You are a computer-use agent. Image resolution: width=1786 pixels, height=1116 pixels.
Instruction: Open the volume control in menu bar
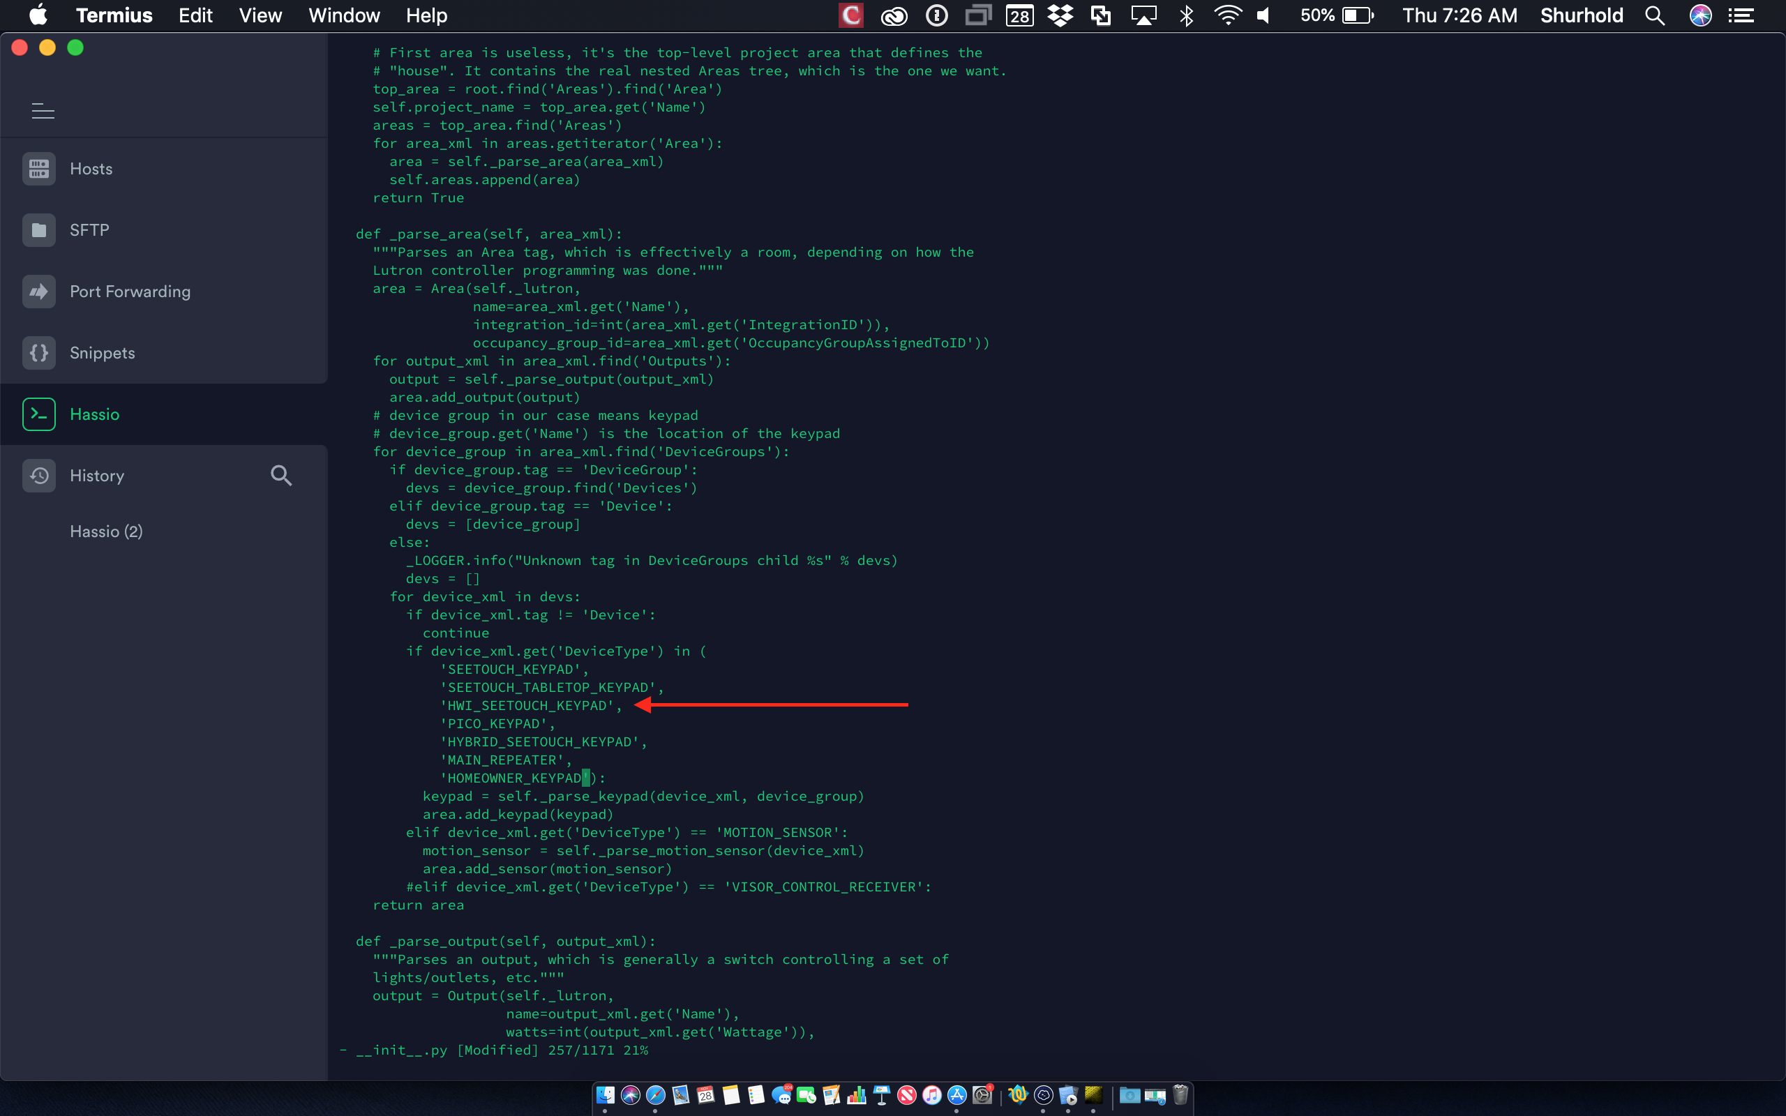(1263, 15)
